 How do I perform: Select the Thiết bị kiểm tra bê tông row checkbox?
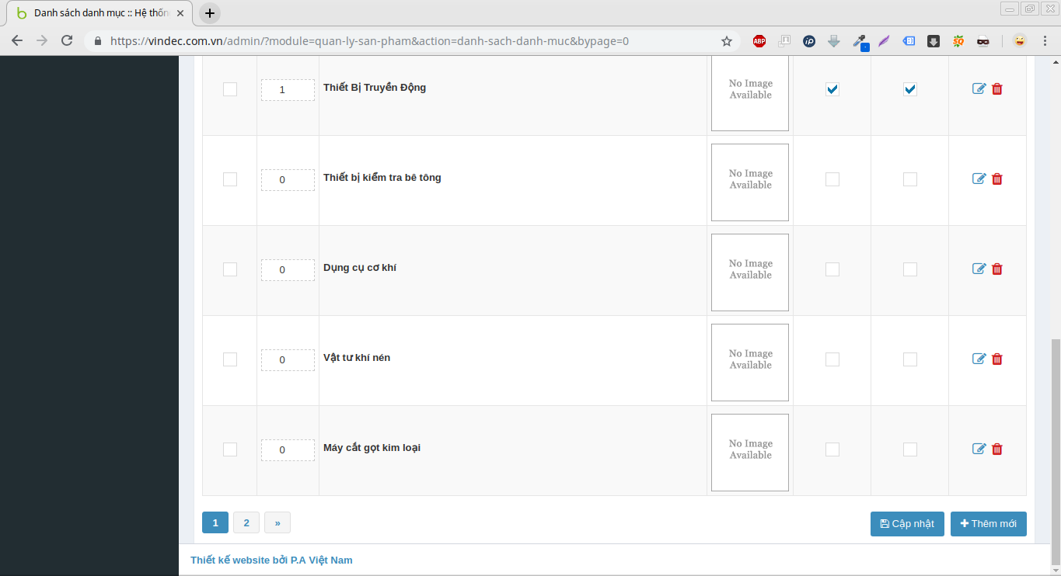coord(230,179)
